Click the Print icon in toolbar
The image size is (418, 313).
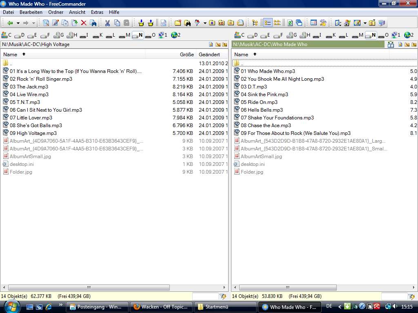pyautogui.click(x=240, y=23)
